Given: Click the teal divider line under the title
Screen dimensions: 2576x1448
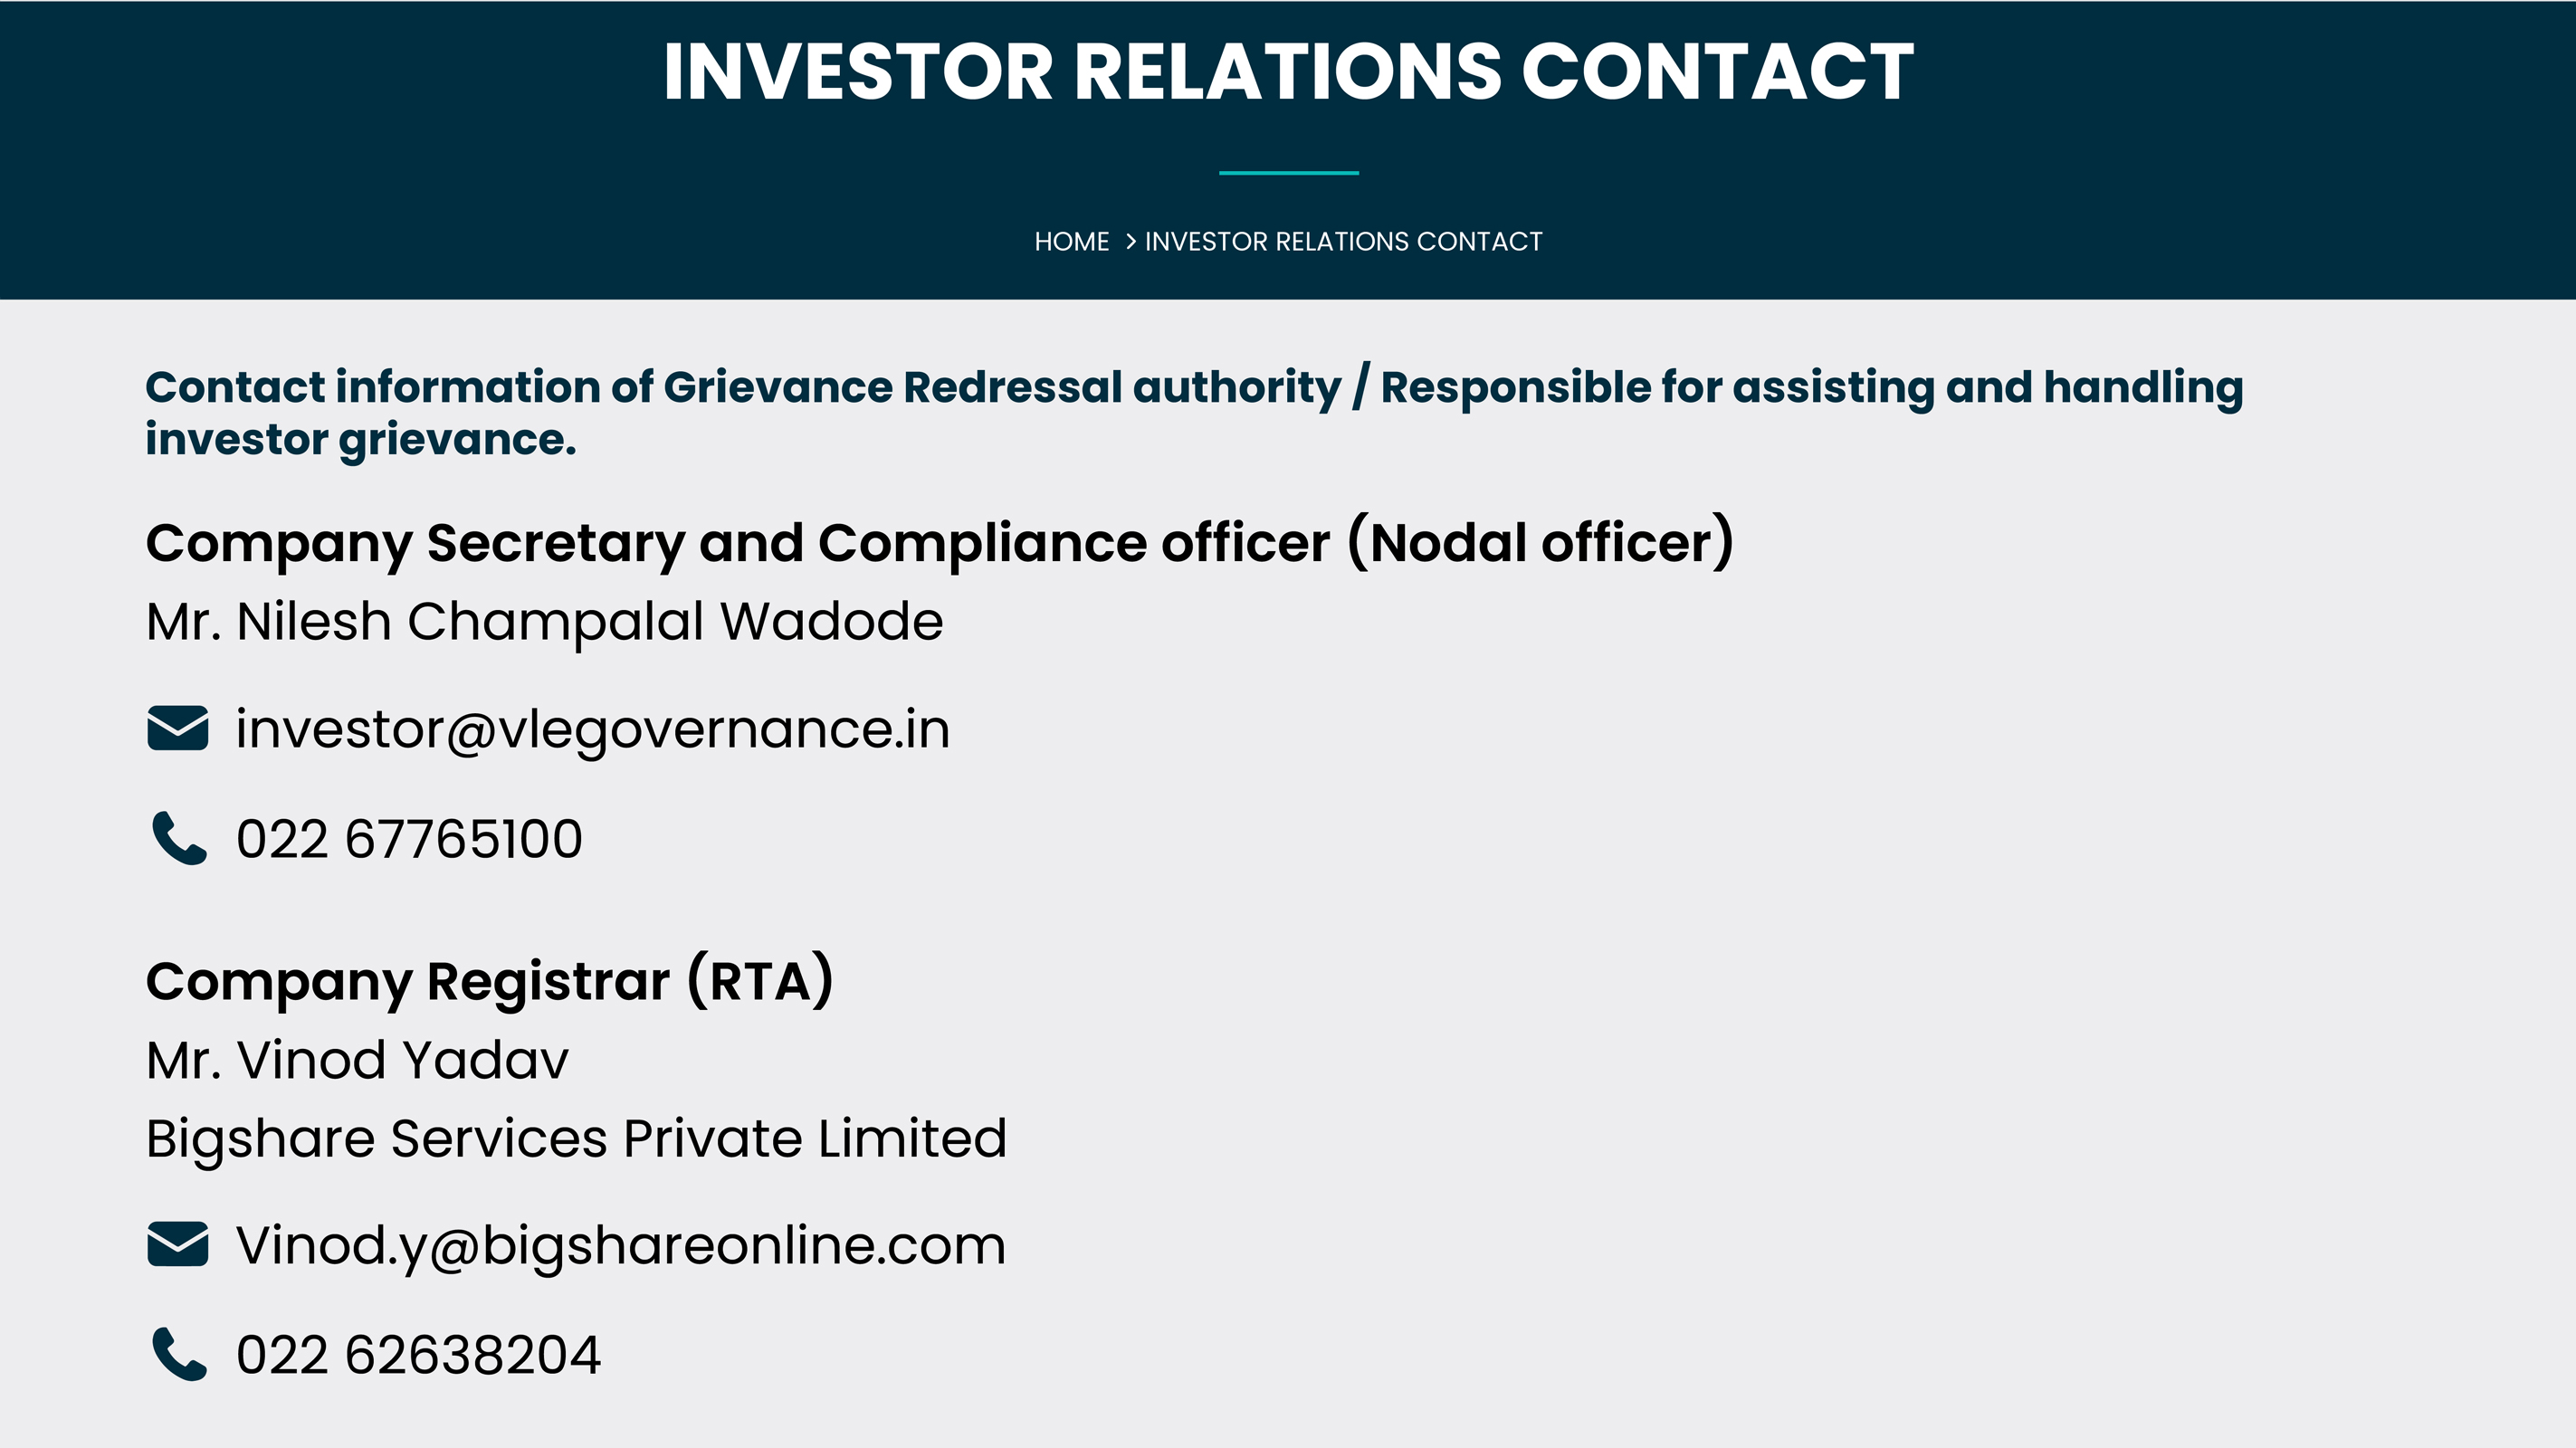Looking at the screenshot, I should (x=1288, y=173).
